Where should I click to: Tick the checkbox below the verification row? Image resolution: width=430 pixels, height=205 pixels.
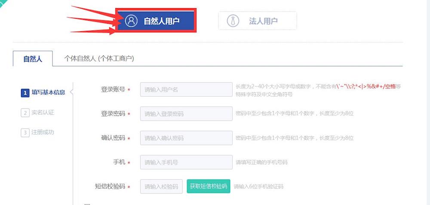(x=87, y=204)
